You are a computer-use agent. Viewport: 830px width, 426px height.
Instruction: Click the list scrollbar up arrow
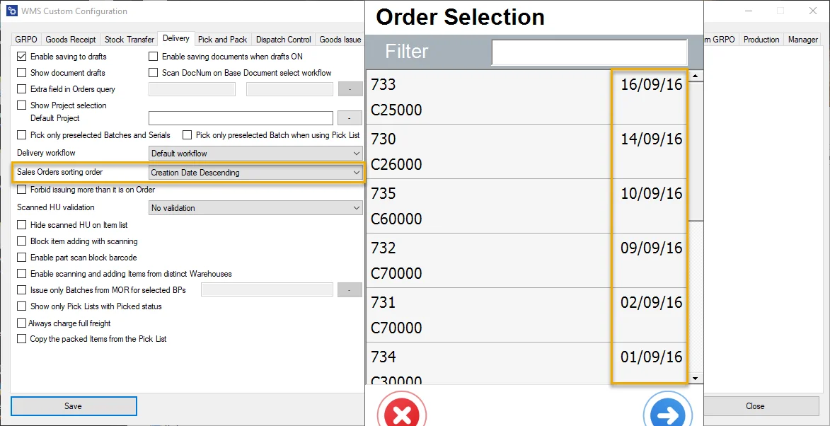695,76
